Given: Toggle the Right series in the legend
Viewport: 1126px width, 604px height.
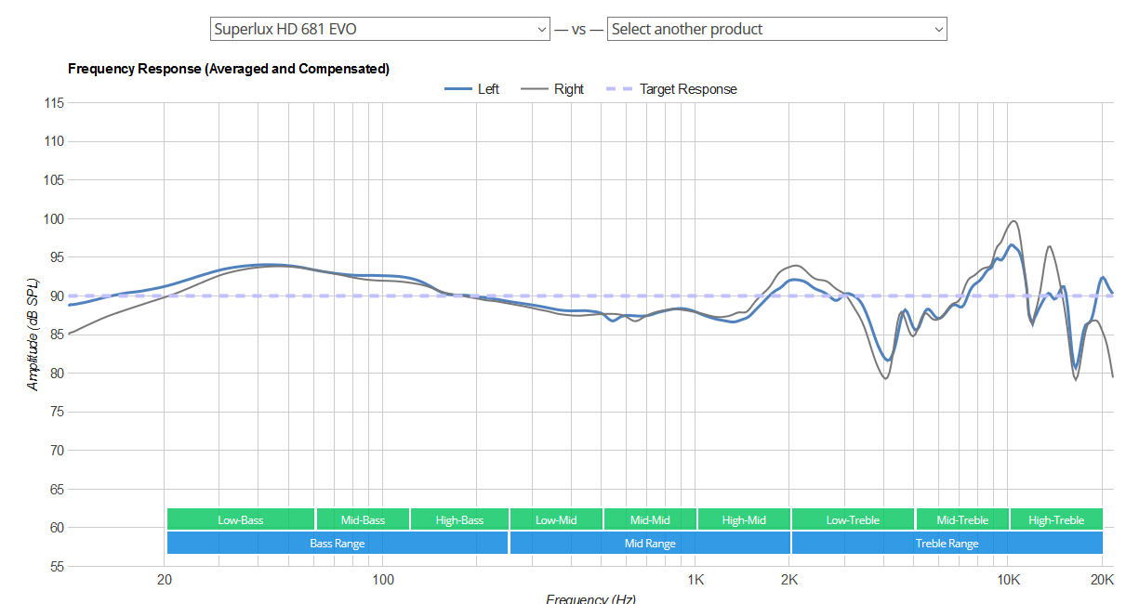Looking at the screenshot, I should 552,89.
